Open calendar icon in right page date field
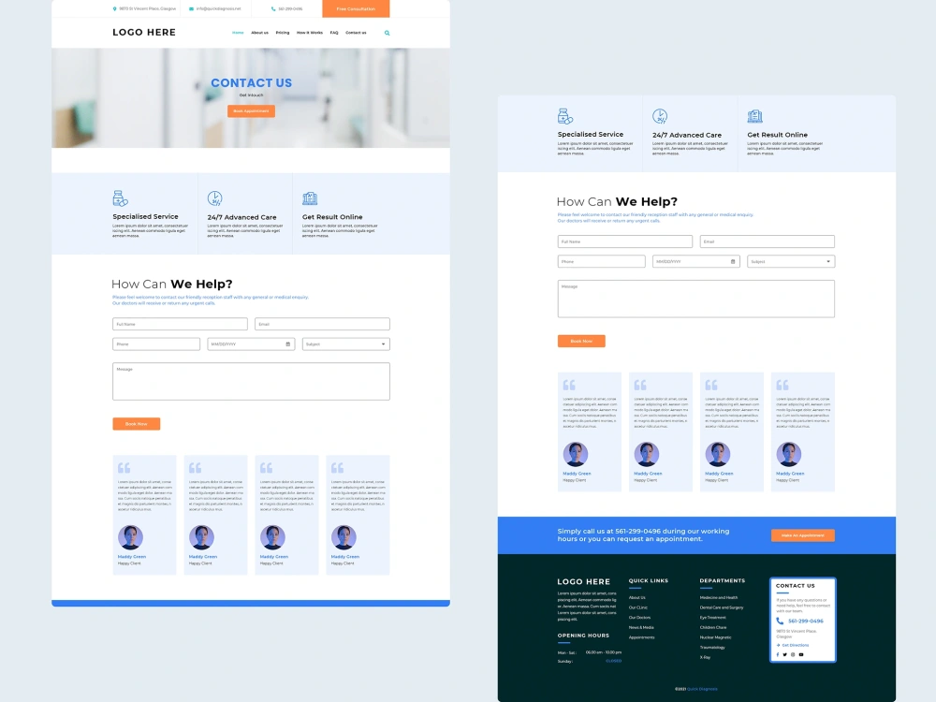The width and height of the screenshot is (936, 702). tap(733, 261)
